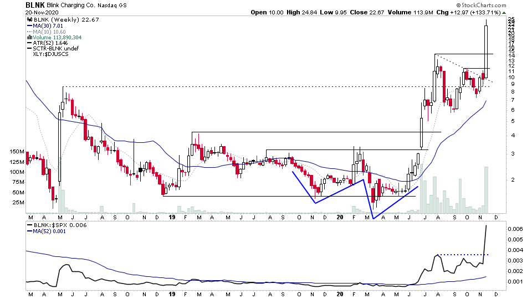Click the 50M volume axis label
Viewport: 532px width, 299px height.
pyautogui.click(x=18, y=193)
